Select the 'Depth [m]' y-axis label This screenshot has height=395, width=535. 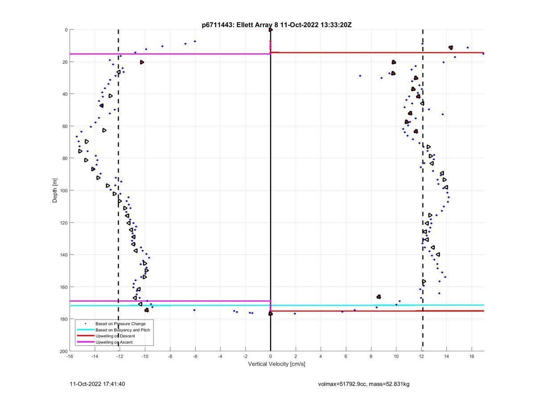point(55,190)
